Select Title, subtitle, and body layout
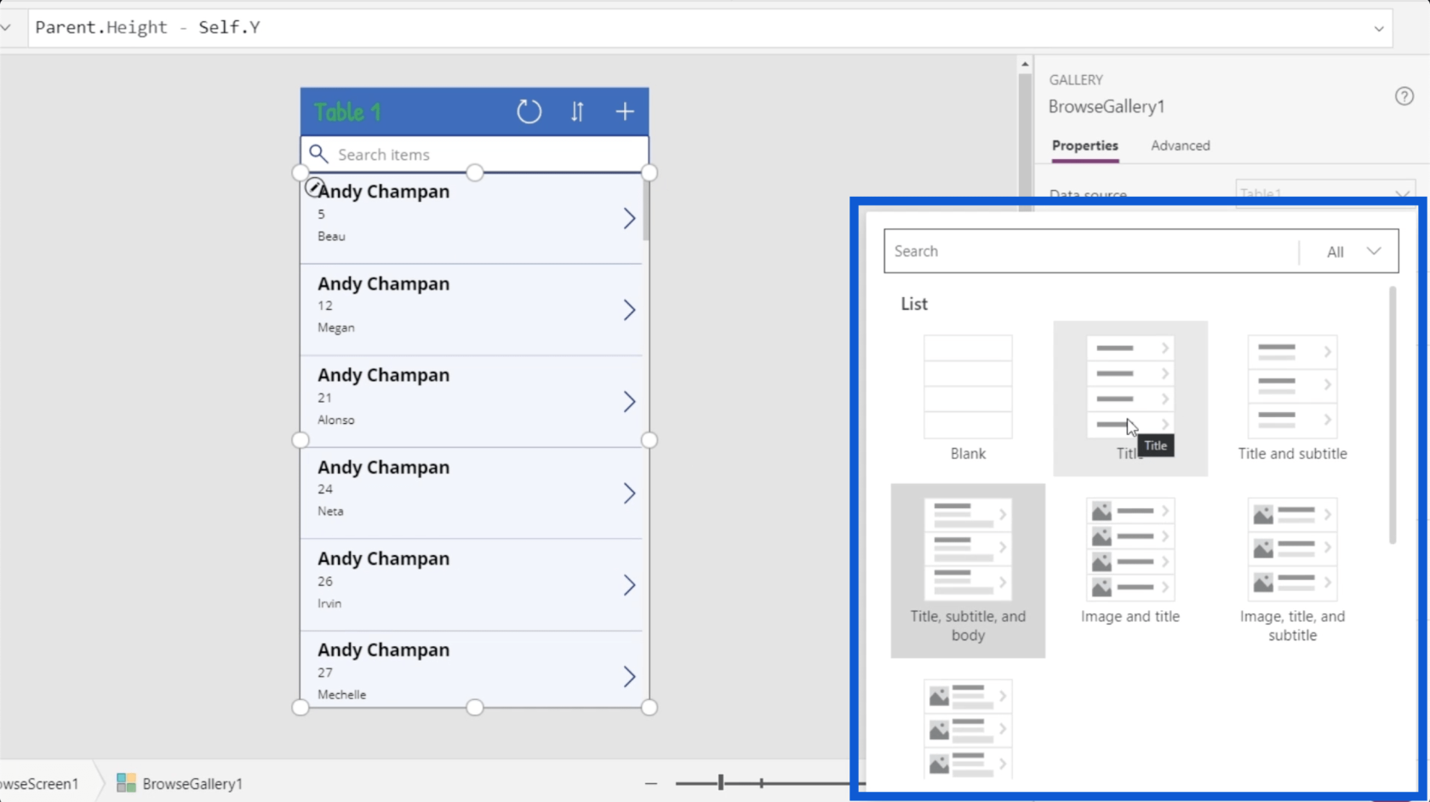1430x802 pixels. click(968, 570)
